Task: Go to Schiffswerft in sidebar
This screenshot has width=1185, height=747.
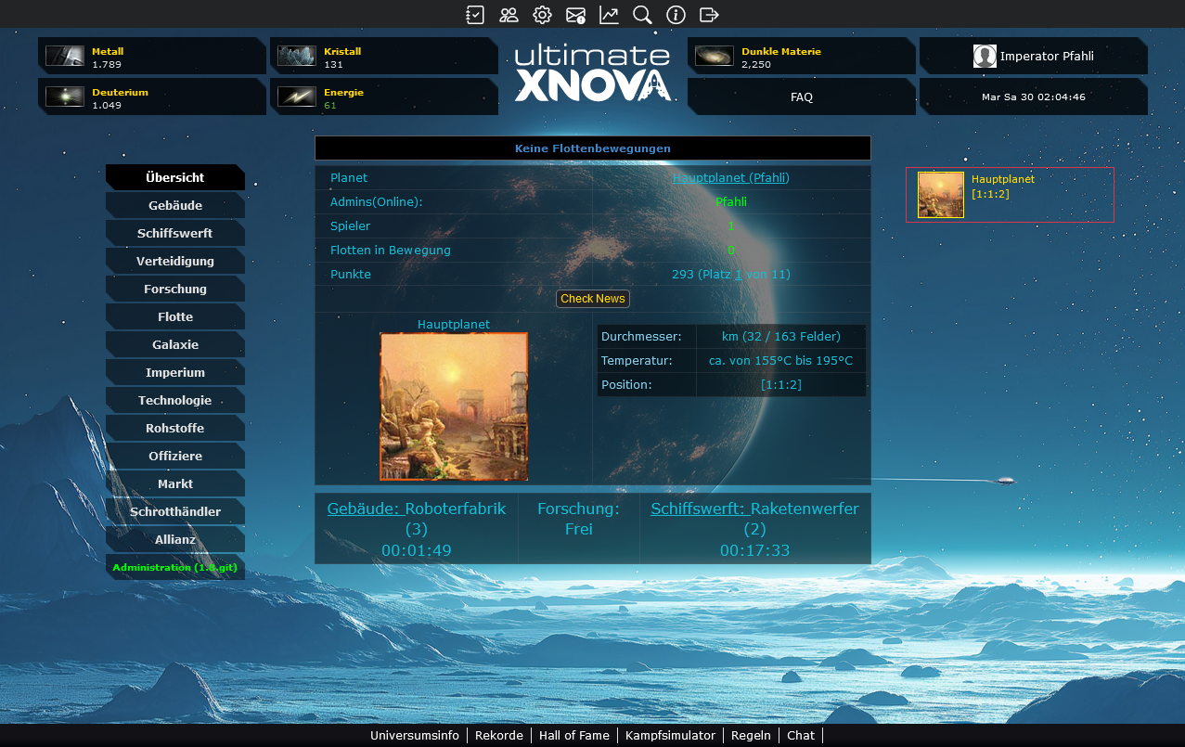Action: (175, 234)
